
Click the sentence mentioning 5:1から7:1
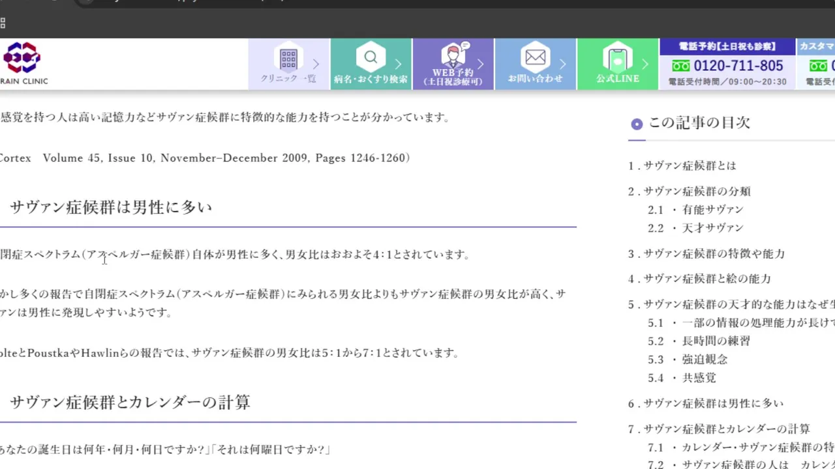230,352
